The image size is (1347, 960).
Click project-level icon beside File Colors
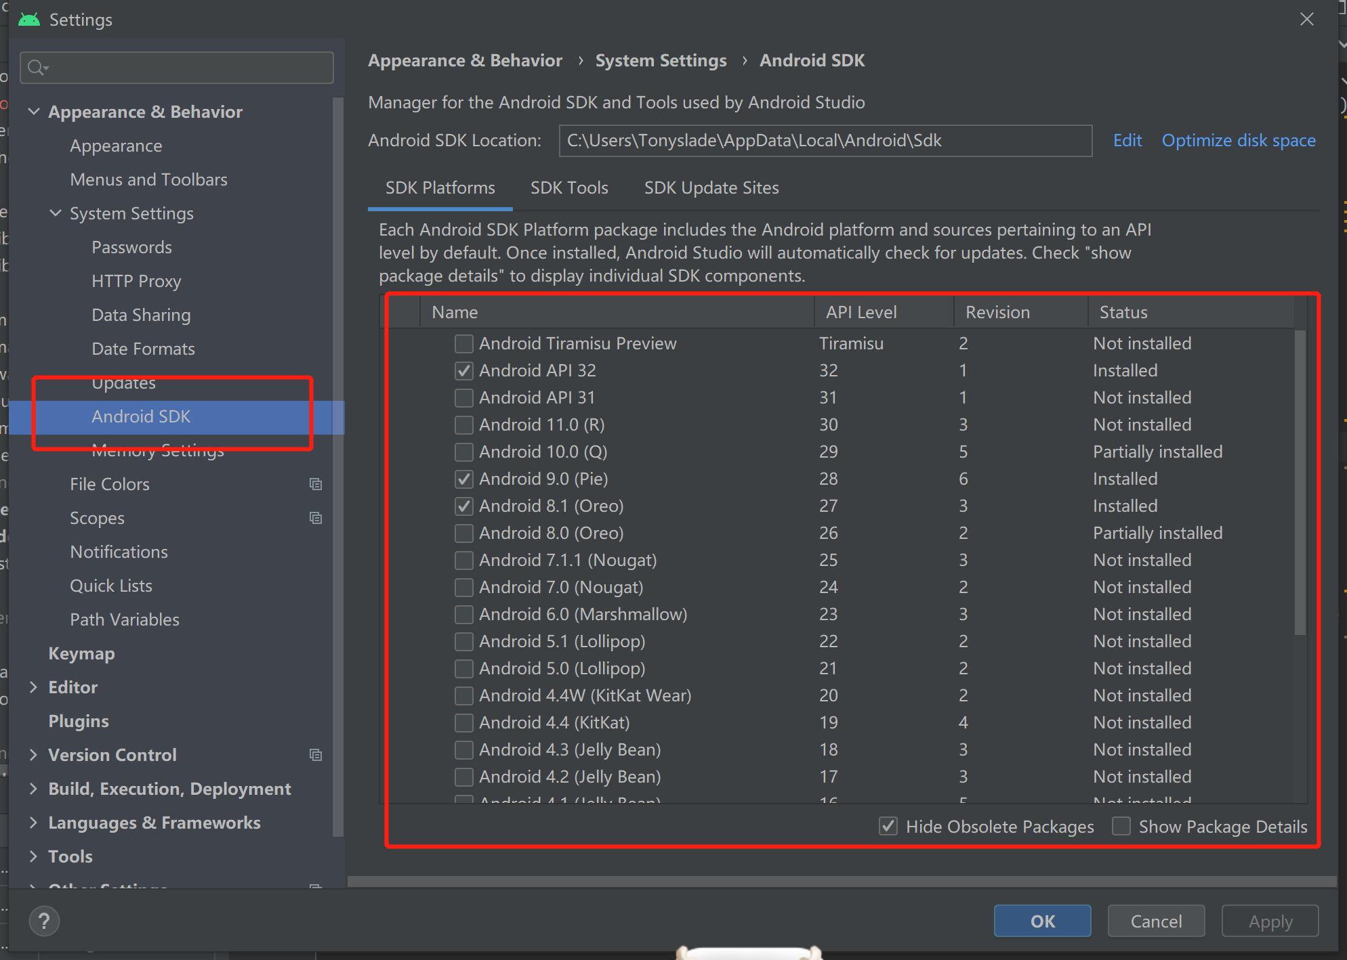[316, 484]
